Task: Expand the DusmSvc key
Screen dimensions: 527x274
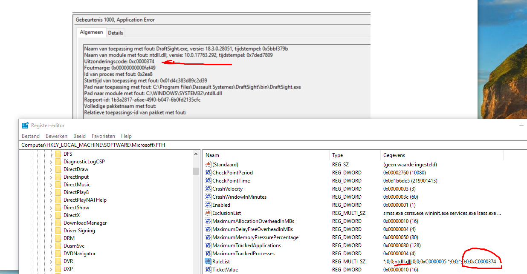Action: click(x=51, y=246)
